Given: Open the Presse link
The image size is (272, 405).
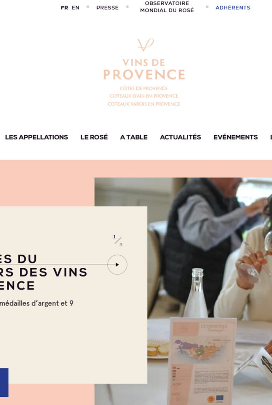Looking at the screenshot, I should (x=108, y=8).
